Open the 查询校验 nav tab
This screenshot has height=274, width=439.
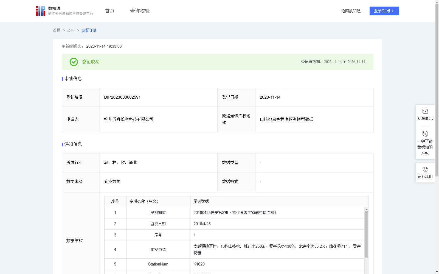click(x=140, y=11)
